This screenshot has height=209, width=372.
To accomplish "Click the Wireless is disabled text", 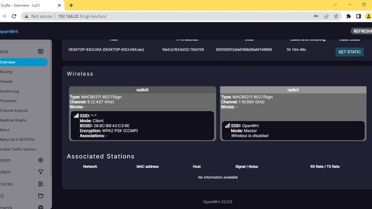I will 249,136.
